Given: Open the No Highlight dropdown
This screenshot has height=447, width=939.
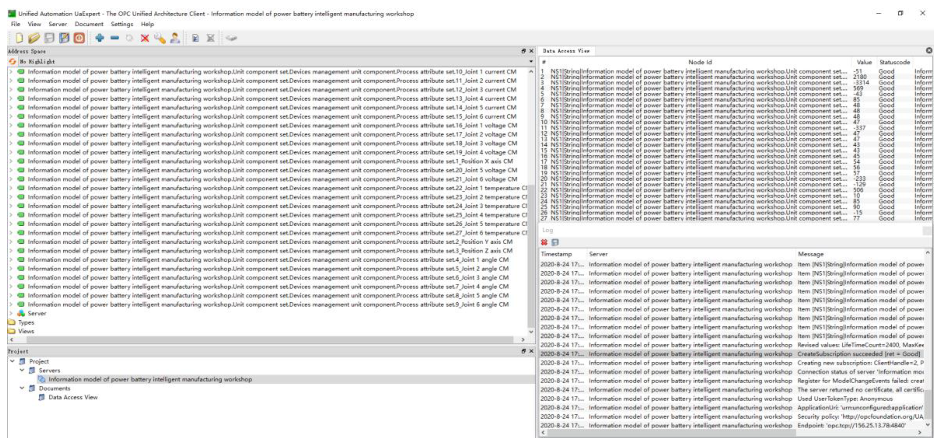Looking at the screenshot, I should point(531,62).
